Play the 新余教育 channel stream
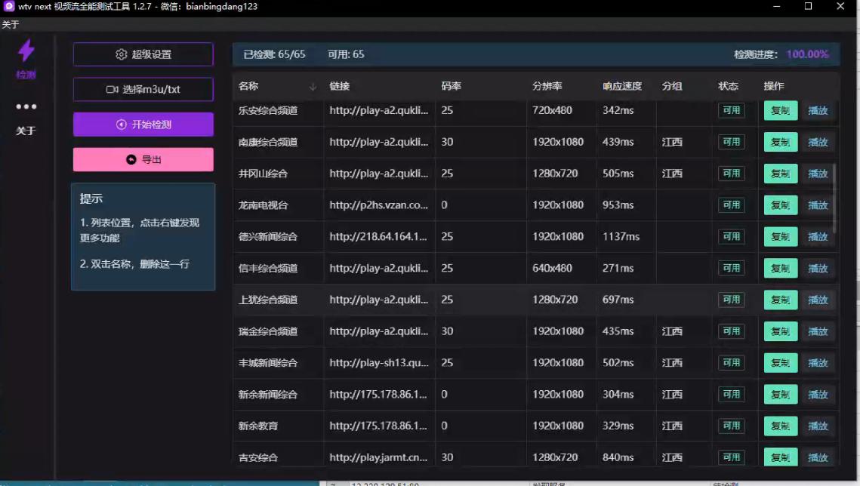 (x=818, y=426)
